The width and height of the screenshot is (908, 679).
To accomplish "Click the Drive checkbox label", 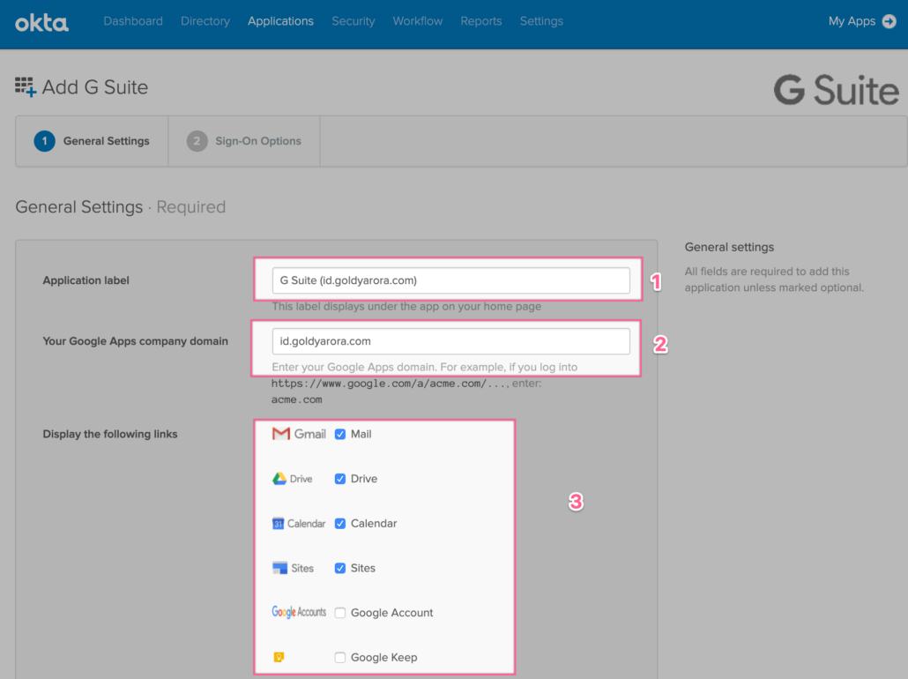I will 364,479.
